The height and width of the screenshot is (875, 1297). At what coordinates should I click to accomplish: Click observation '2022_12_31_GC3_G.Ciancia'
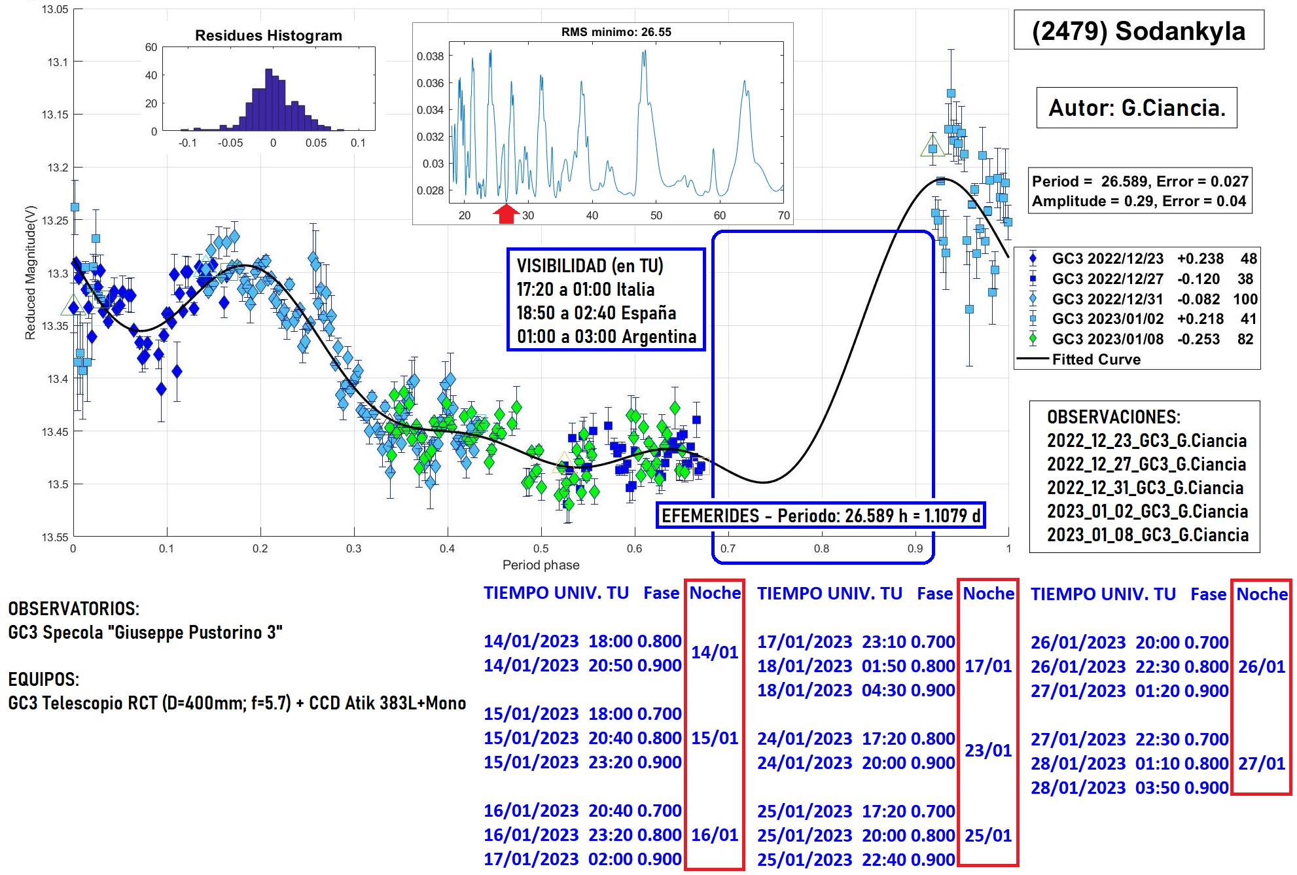click(1145, 488)
